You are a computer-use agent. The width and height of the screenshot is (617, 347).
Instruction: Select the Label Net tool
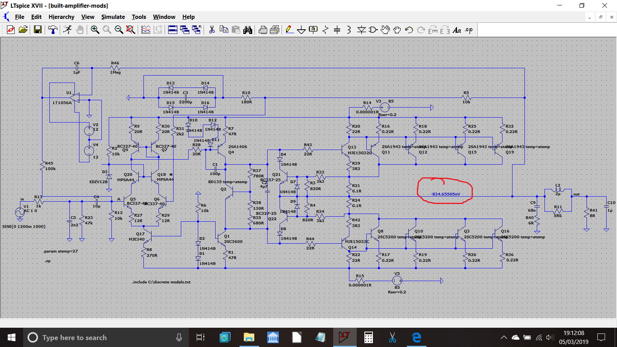314,30
